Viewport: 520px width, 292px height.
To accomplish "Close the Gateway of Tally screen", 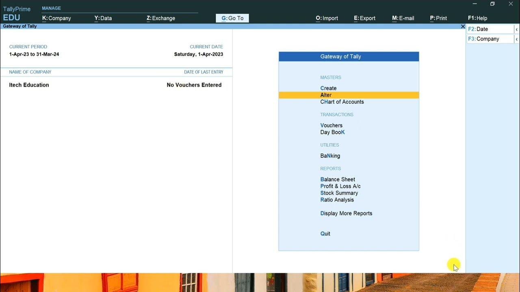I will coord(463,26).
